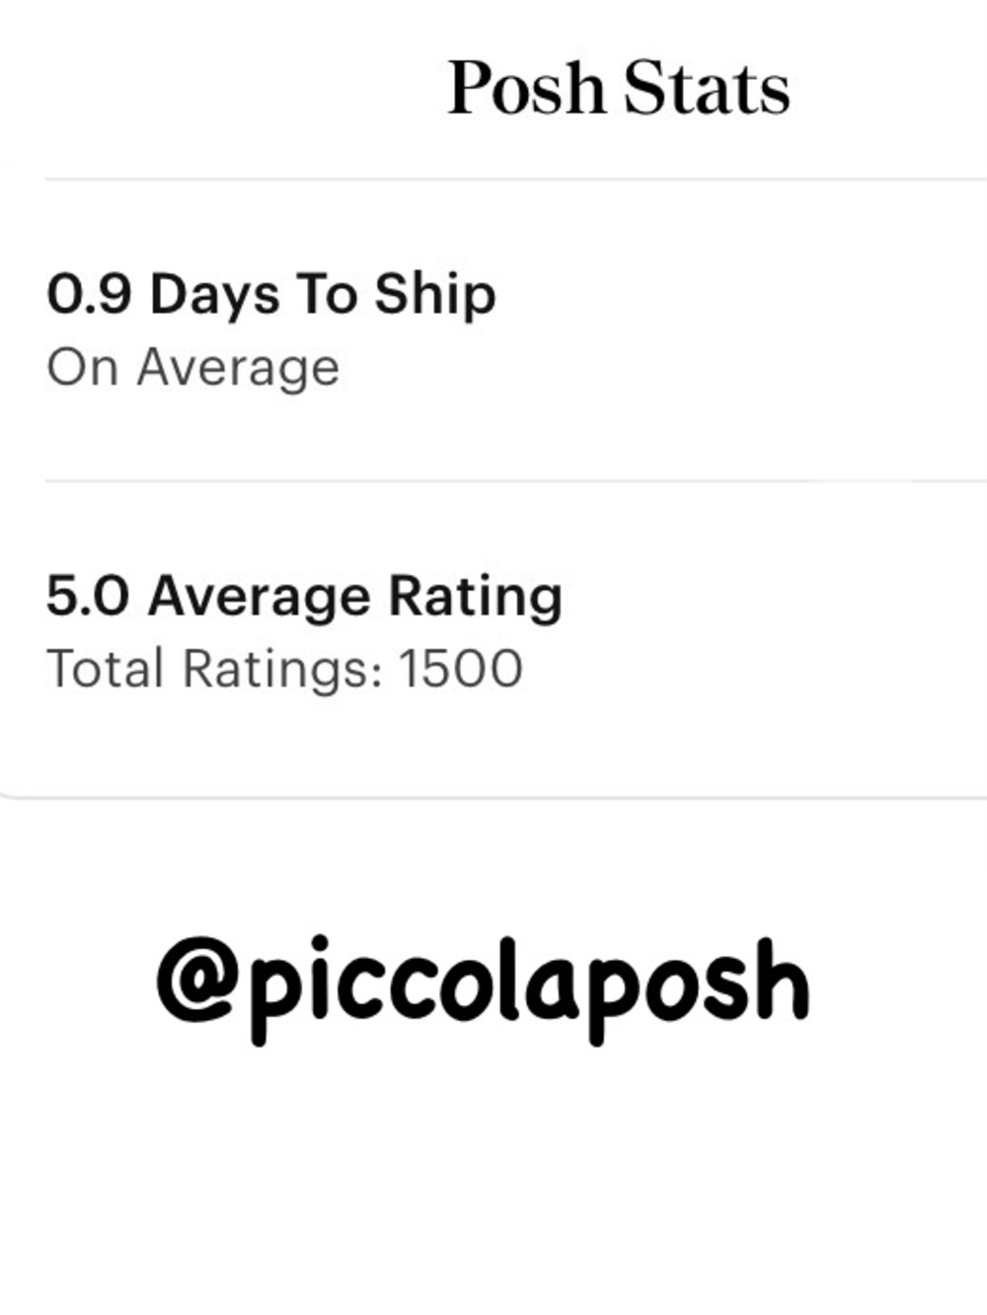
Task: Click the word Average in On Average
Action: [x=238, y=368]
